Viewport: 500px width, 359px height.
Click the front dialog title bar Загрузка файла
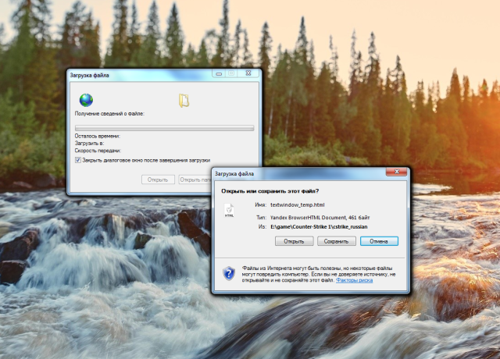click(x=234, y=173)
